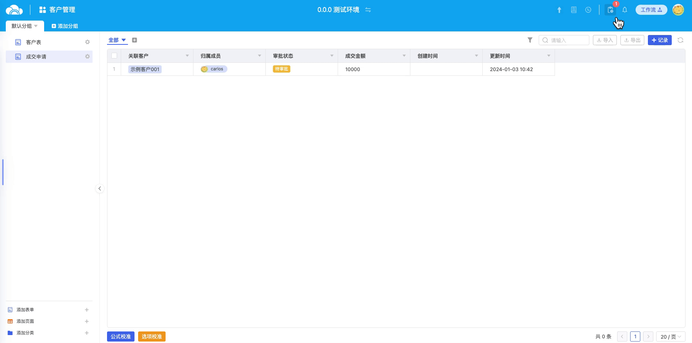Click the 记录 add button
Image resolution: width=692 pixels, height=343 pixels.
pos(659,40)
